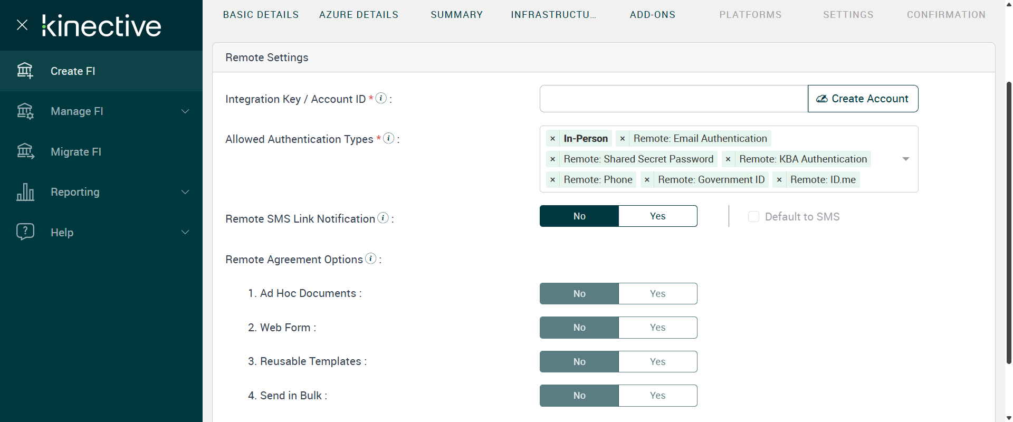Click the Help question mark icon
This screenshot has width=1013, height=422.
tap(25, 232)
